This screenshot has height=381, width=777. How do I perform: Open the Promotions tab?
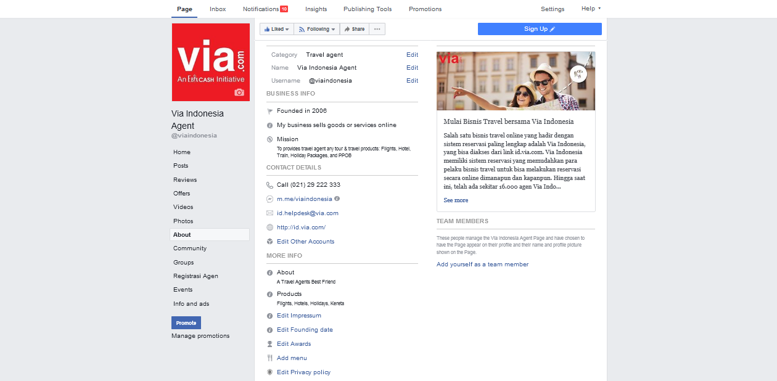pos(425,9)
